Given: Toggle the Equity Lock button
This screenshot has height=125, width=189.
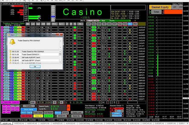Looking at the screenshot, I should tap(77, 113).
